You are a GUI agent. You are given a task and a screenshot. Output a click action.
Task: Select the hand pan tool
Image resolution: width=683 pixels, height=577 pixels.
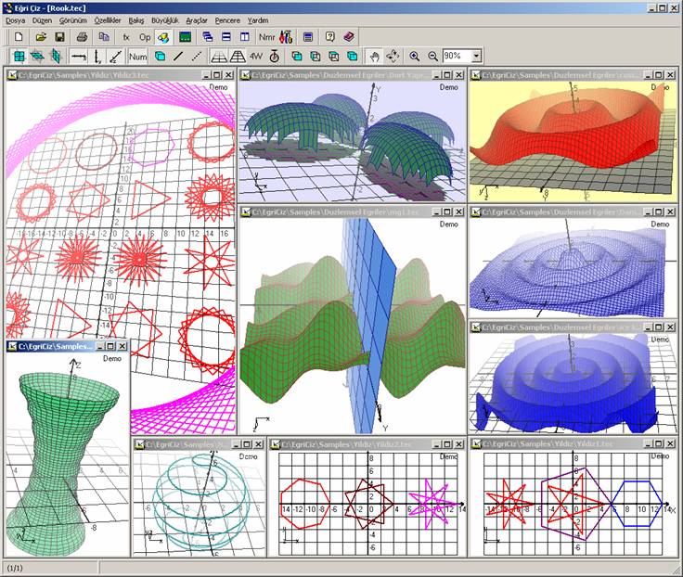point(375,57)
